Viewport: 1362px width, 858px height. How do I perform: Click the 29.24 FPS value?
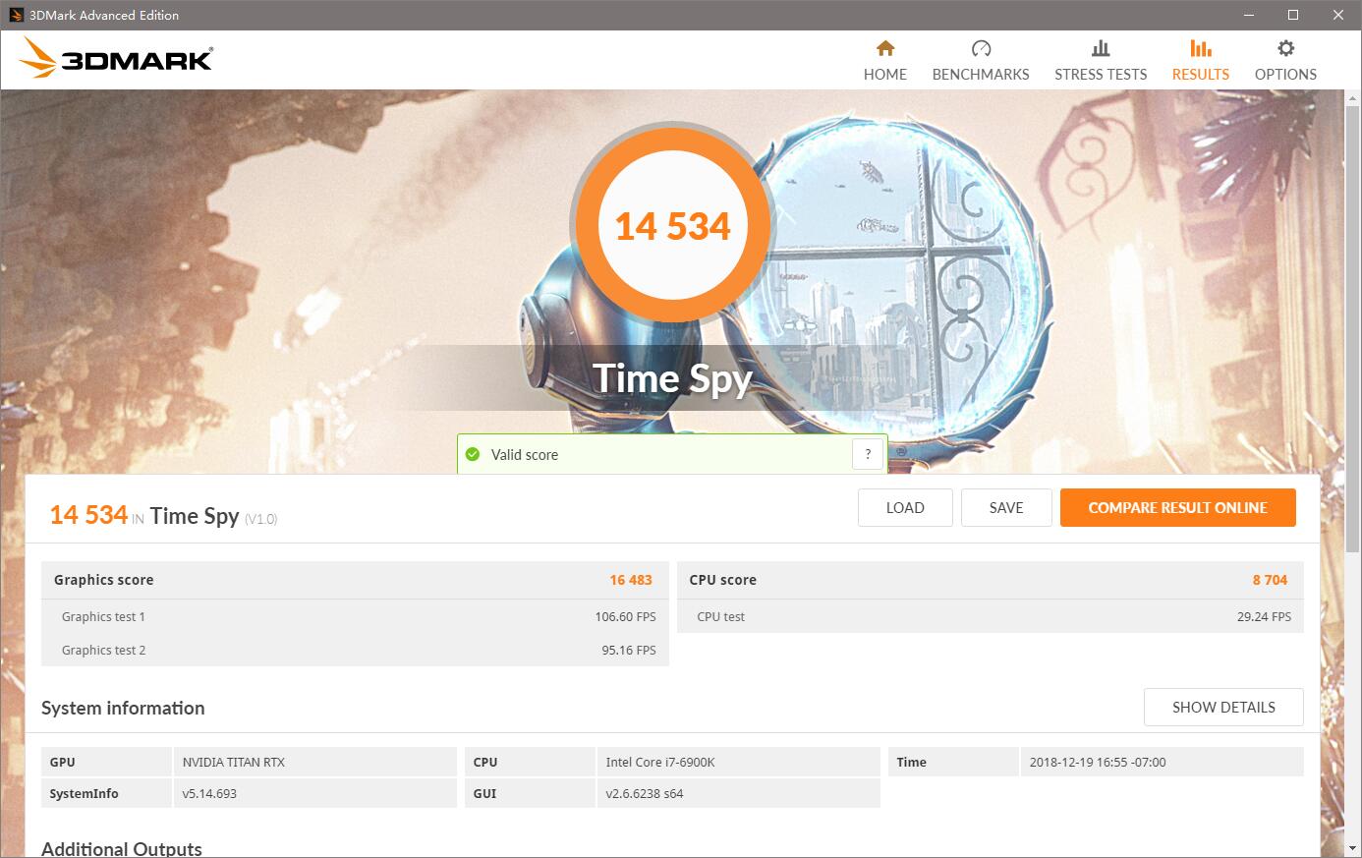click(1264, 616)
